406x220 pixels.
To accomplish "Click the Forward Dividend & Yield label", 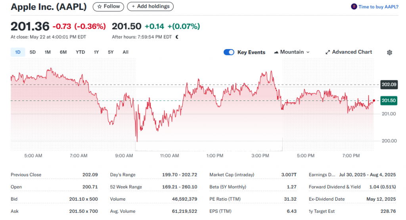I will pyautogui.click(x=335, y=187).
